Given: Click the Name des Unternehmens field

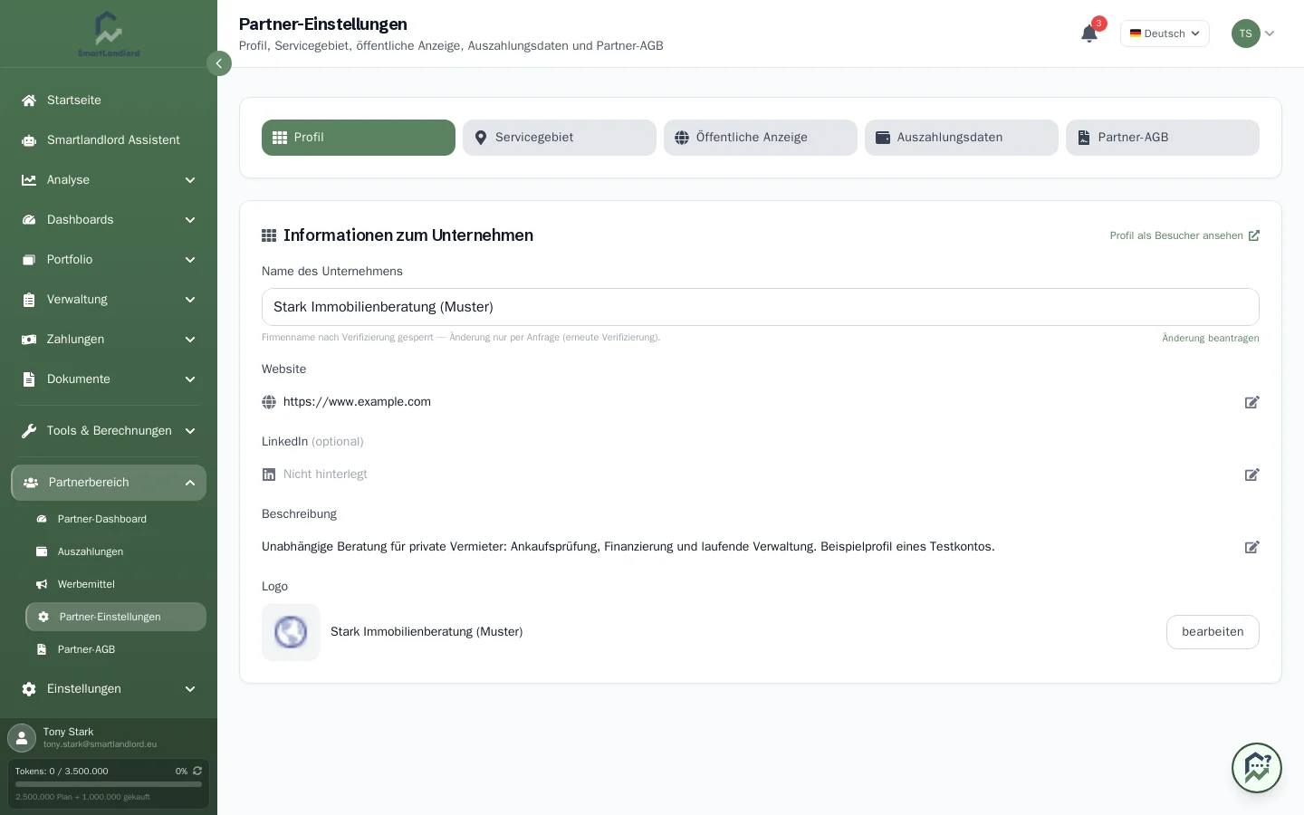Looking at the screenshot, I should click(x=761, y=307).
